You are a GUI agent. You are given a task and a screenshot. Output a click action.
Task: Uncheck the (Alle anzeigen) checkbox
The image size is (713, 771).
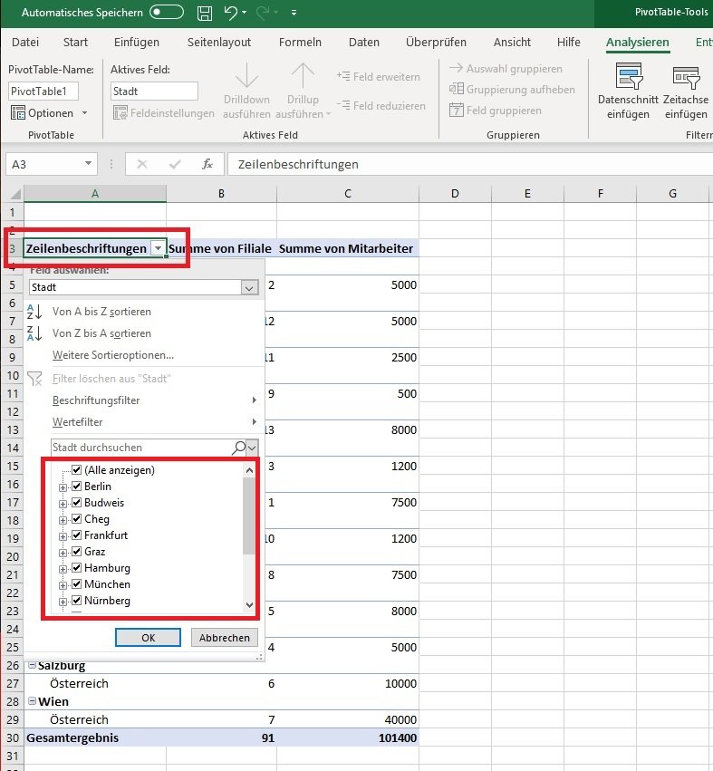[77, 470]
